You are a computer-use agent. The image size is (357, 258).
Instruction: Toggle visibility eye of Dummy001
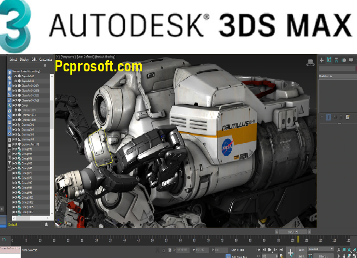point(16,125)
